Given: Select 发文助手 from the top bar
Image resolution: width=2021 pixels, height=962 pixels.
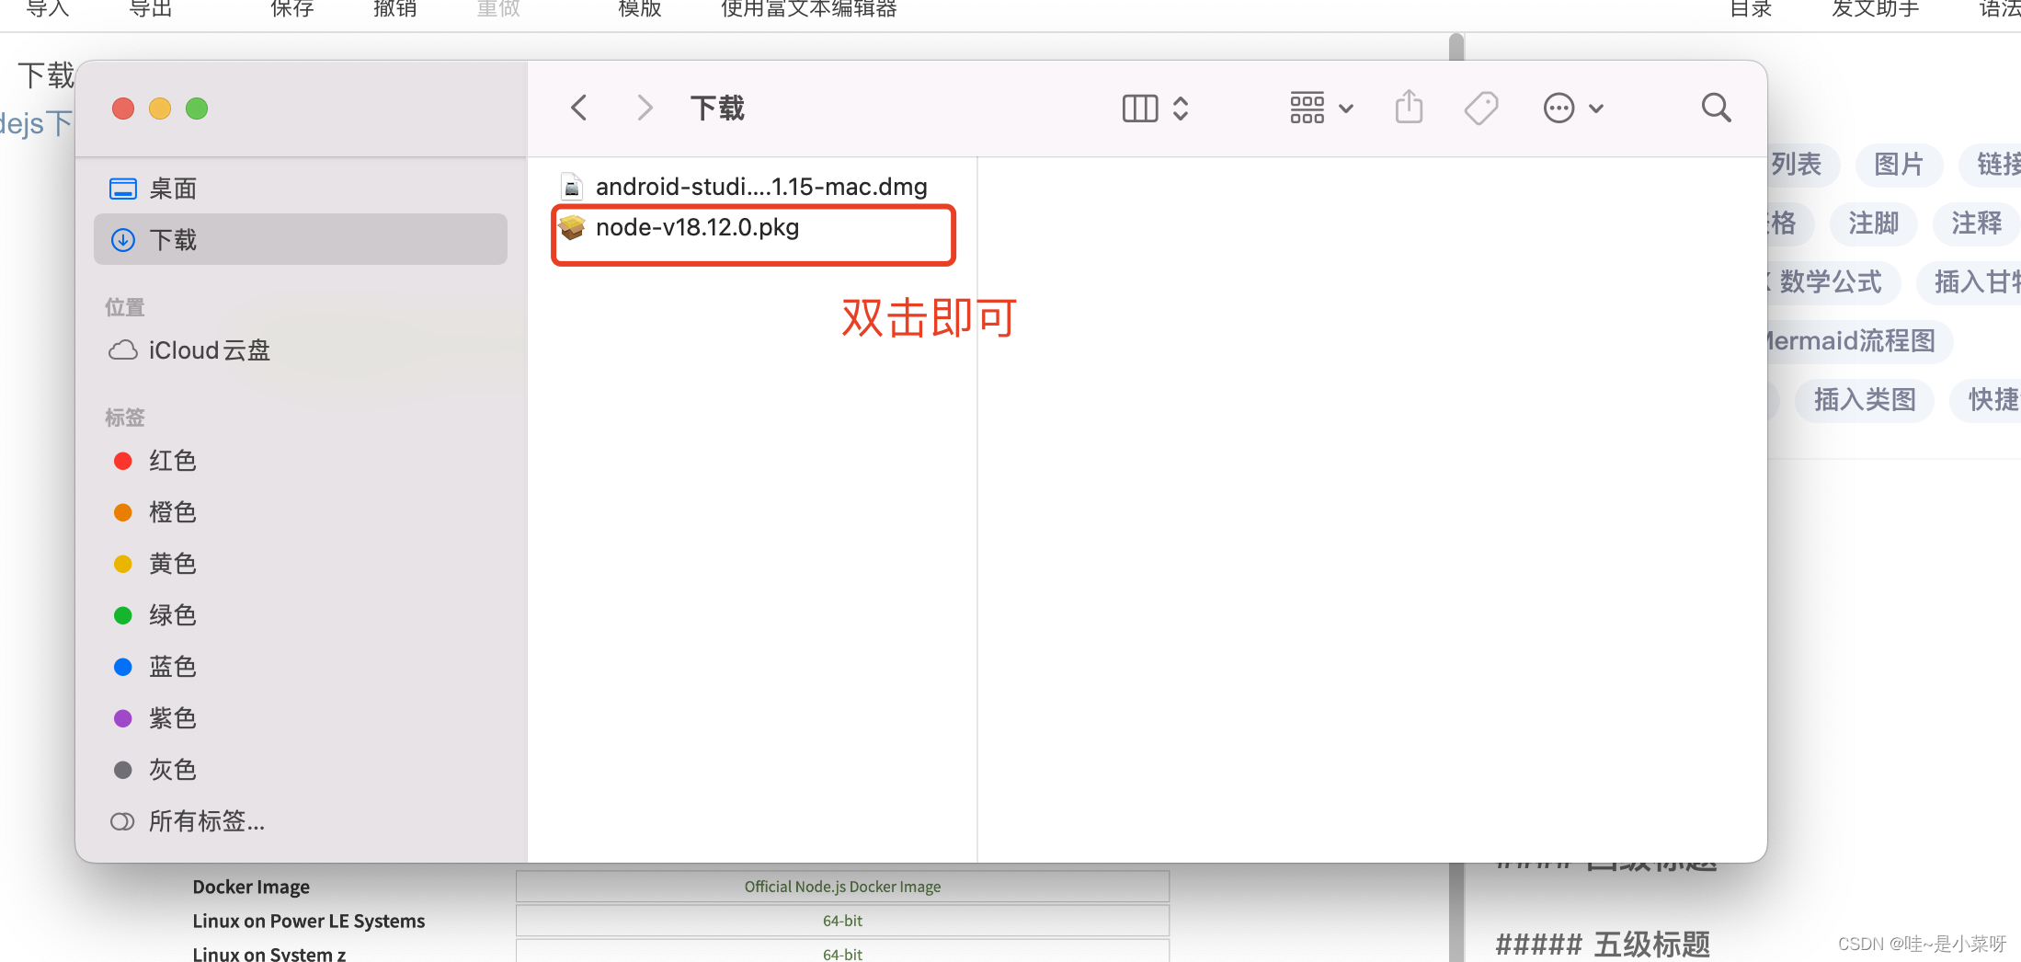Looking at the screenshot, I should (x=1874, y=9).
